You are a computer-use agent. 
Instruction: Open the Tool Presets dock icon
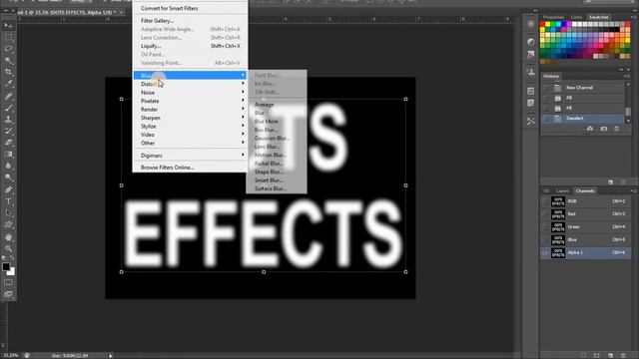coord(530,121)
